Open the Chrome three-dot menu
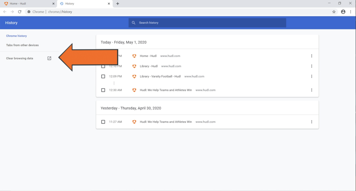This screenshot has width=356, height=191. tap(351, 12)
